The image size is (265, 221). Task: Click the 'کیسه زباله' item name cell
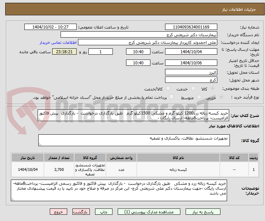[x=178, y=169]
